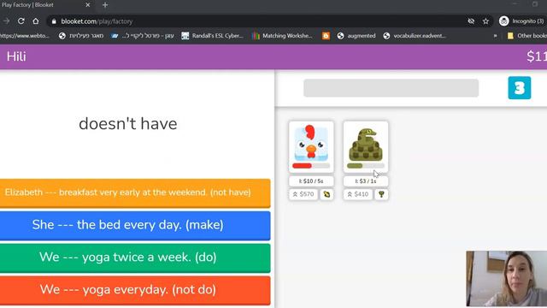The image size is (547, 308).
Task: Select the Play Factory | Blooket tab
Action: 45,5
